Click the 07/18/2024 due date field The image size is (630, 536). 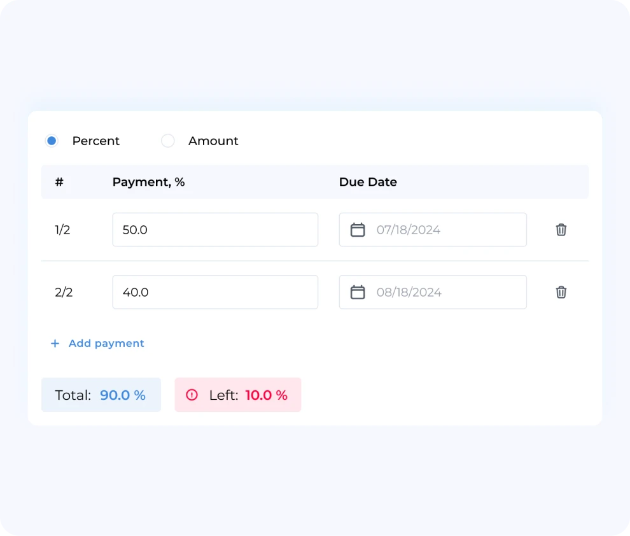point(433,230)
